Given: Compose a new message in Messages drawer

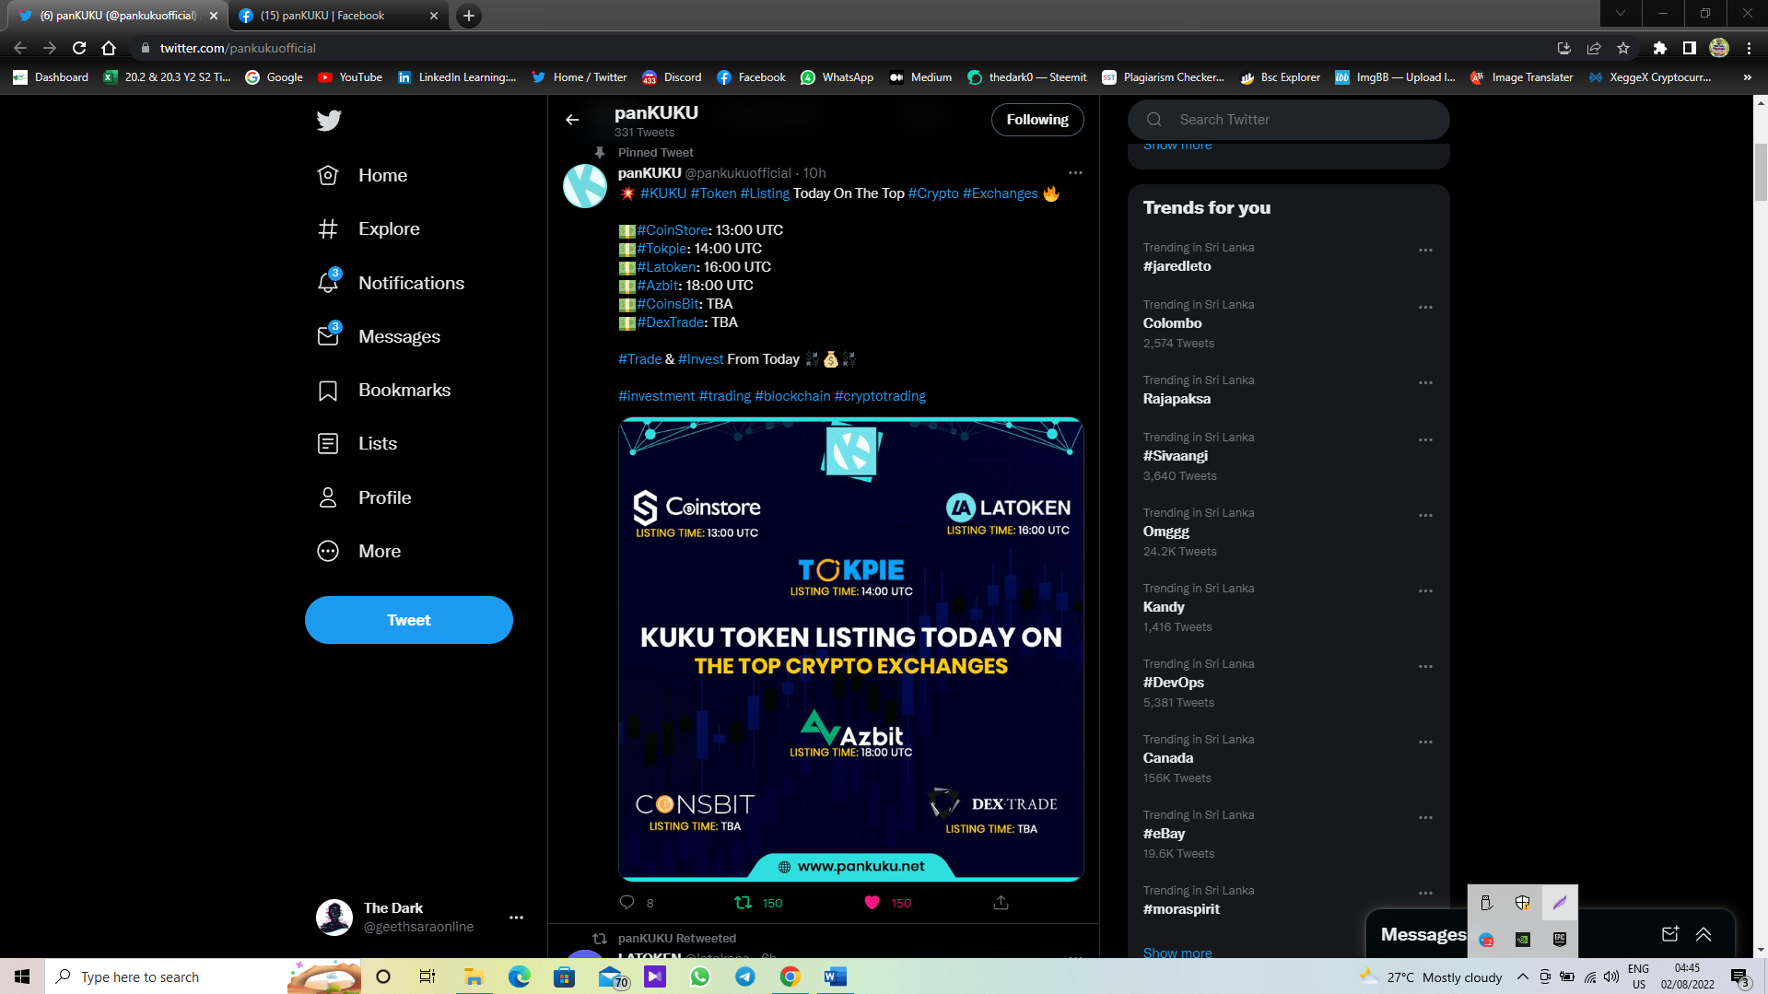Looking at the screenshot, I should 1669,934.
